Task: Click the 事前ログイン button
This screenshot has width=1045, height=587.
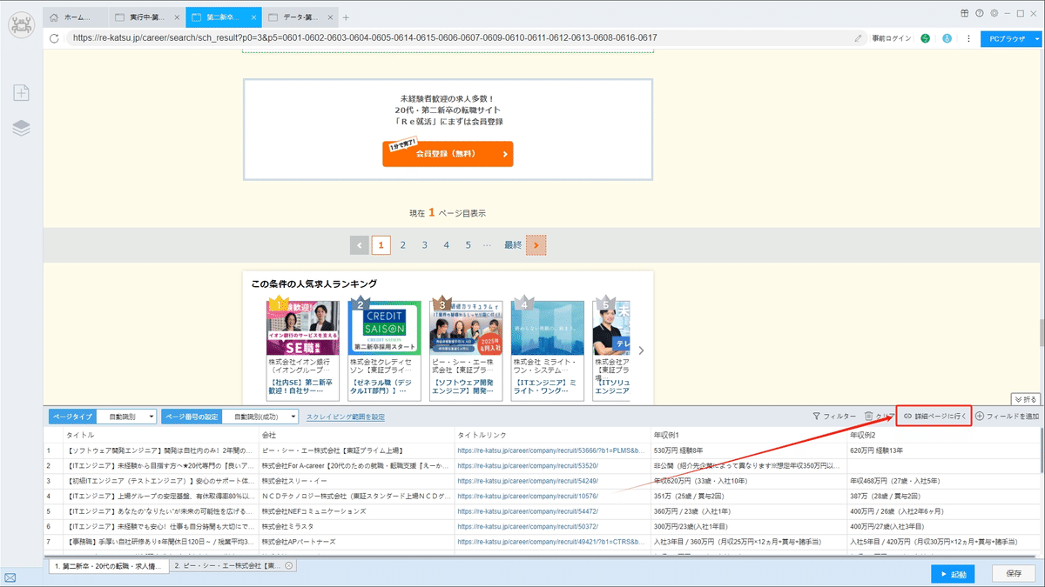Action: 892,38
